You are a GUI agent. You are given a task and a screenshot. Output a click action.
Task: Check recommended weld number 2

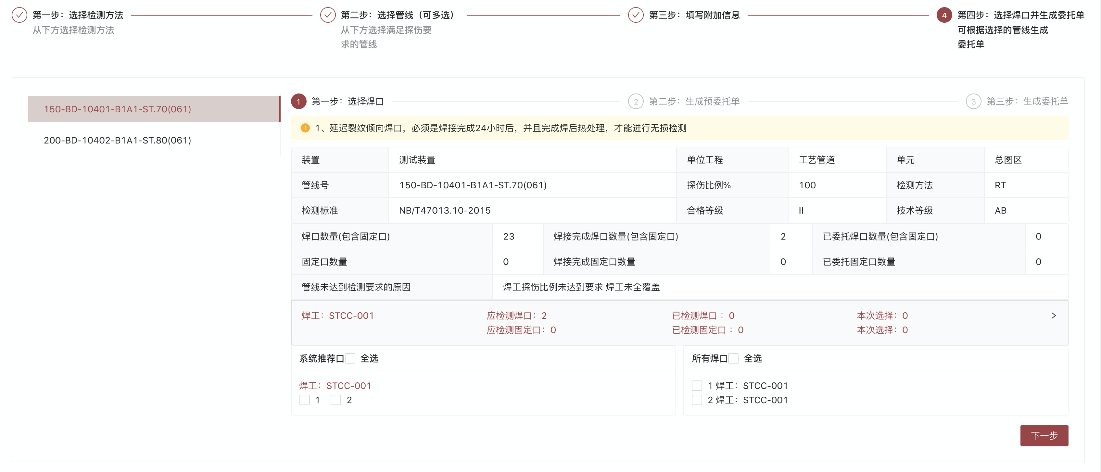(x=336, y=400)
